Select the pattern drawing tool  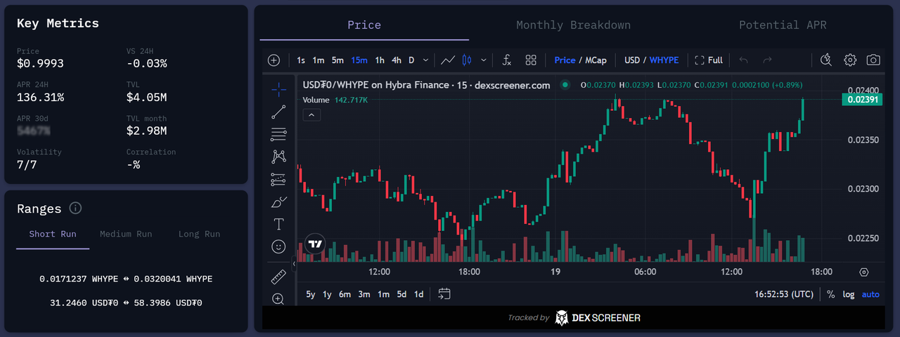point(278,156)
